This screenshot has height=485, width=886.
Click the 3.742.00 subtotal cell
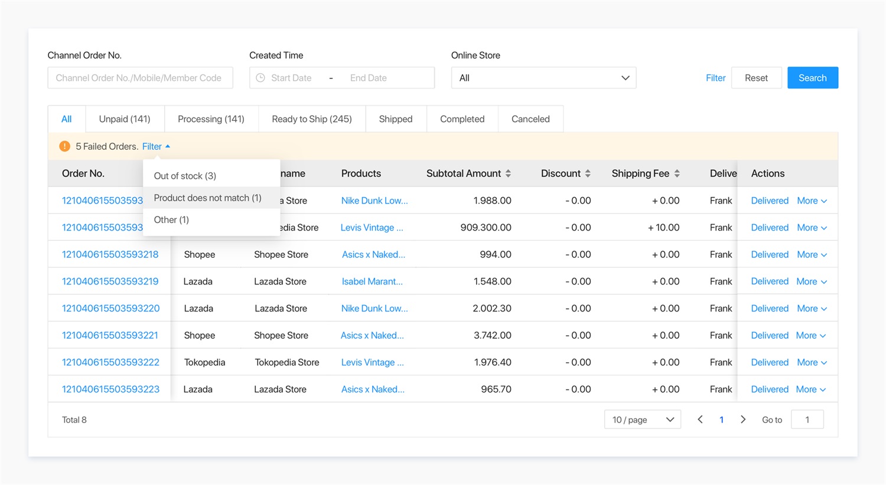tap(493, 335)
